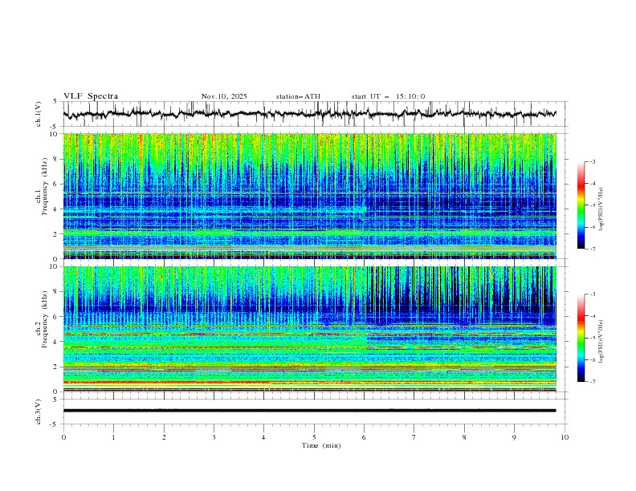Click the 'ch.3(V)' axis label
The height and width of the screenshot is (491, 636).
pyautogui.click(x=39, y=412)
